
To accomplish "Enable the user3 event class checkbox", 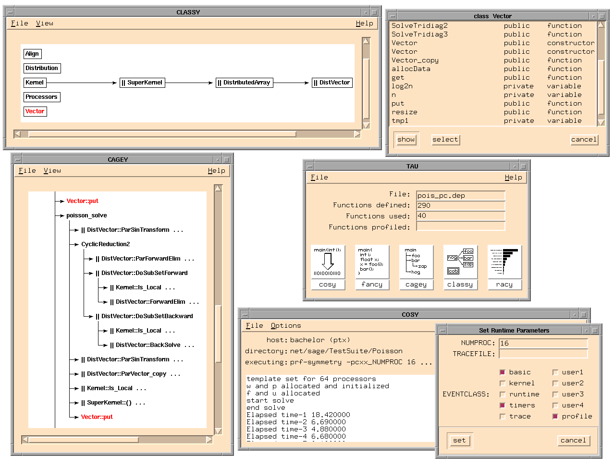I will 555,394.
